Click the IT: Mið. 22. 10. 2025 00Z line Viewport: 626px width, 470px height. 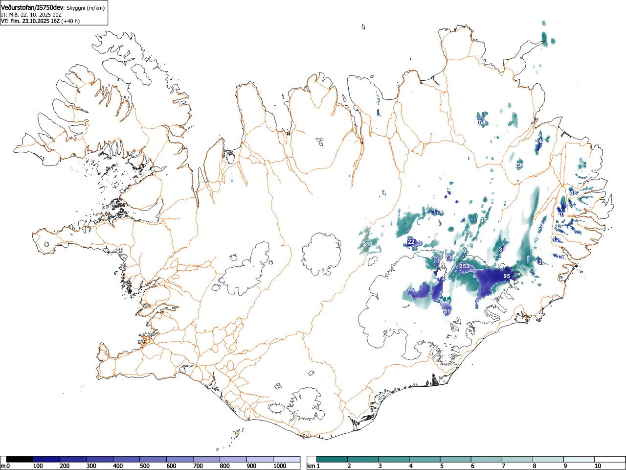pos(31,15)
